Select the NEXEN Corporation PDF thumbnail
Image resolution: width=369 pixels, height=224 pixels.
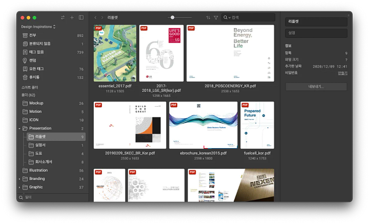[x=231, y=185]
